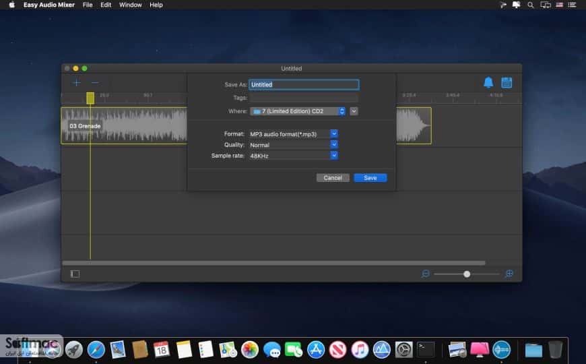The image size is (586, 364).
Task: Open Trash in the Dock
Action: [556, 350]
